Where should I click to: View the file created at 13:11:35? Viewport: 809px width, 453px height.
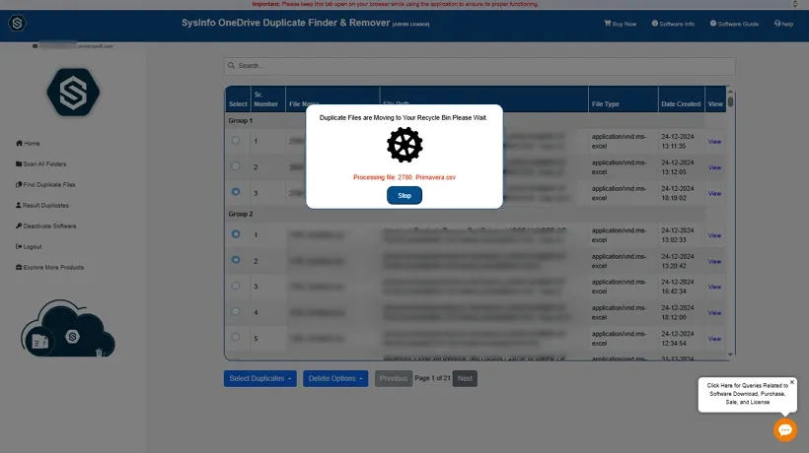point(714,142)
